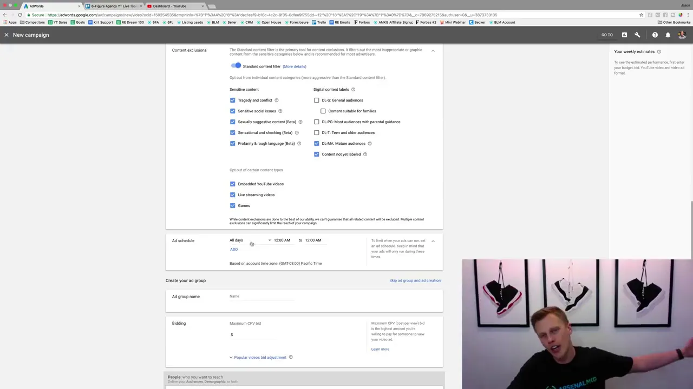The width and height of the screenshot is (693, 389).
Task: Open the account avatar menu
Action: click(682, 35)
